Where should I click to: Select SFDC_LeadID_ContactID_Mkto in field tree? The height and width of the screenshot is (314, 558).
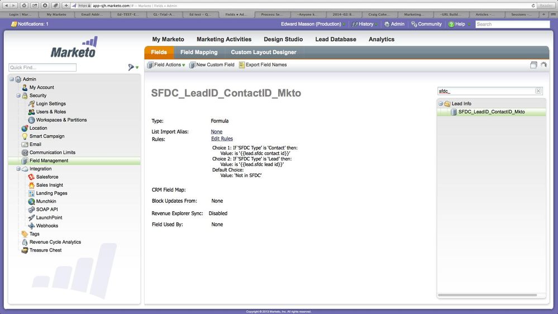(x=491, y=112)
